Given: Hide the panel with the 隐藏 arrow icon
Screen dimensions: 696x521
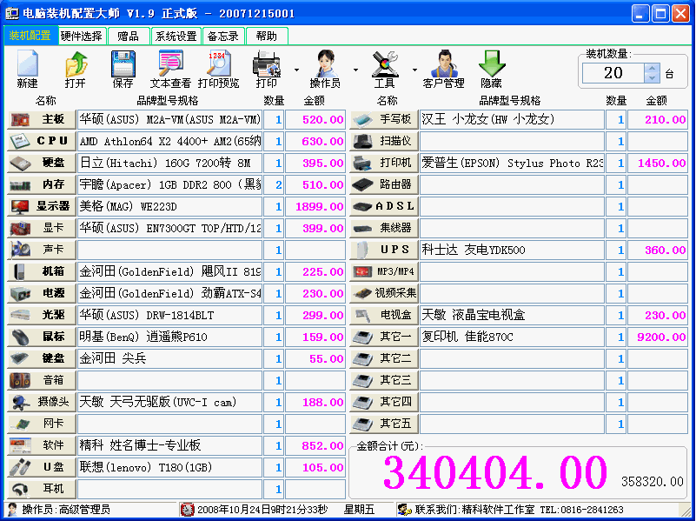Looking at the screenshot, I should (492, 65).
